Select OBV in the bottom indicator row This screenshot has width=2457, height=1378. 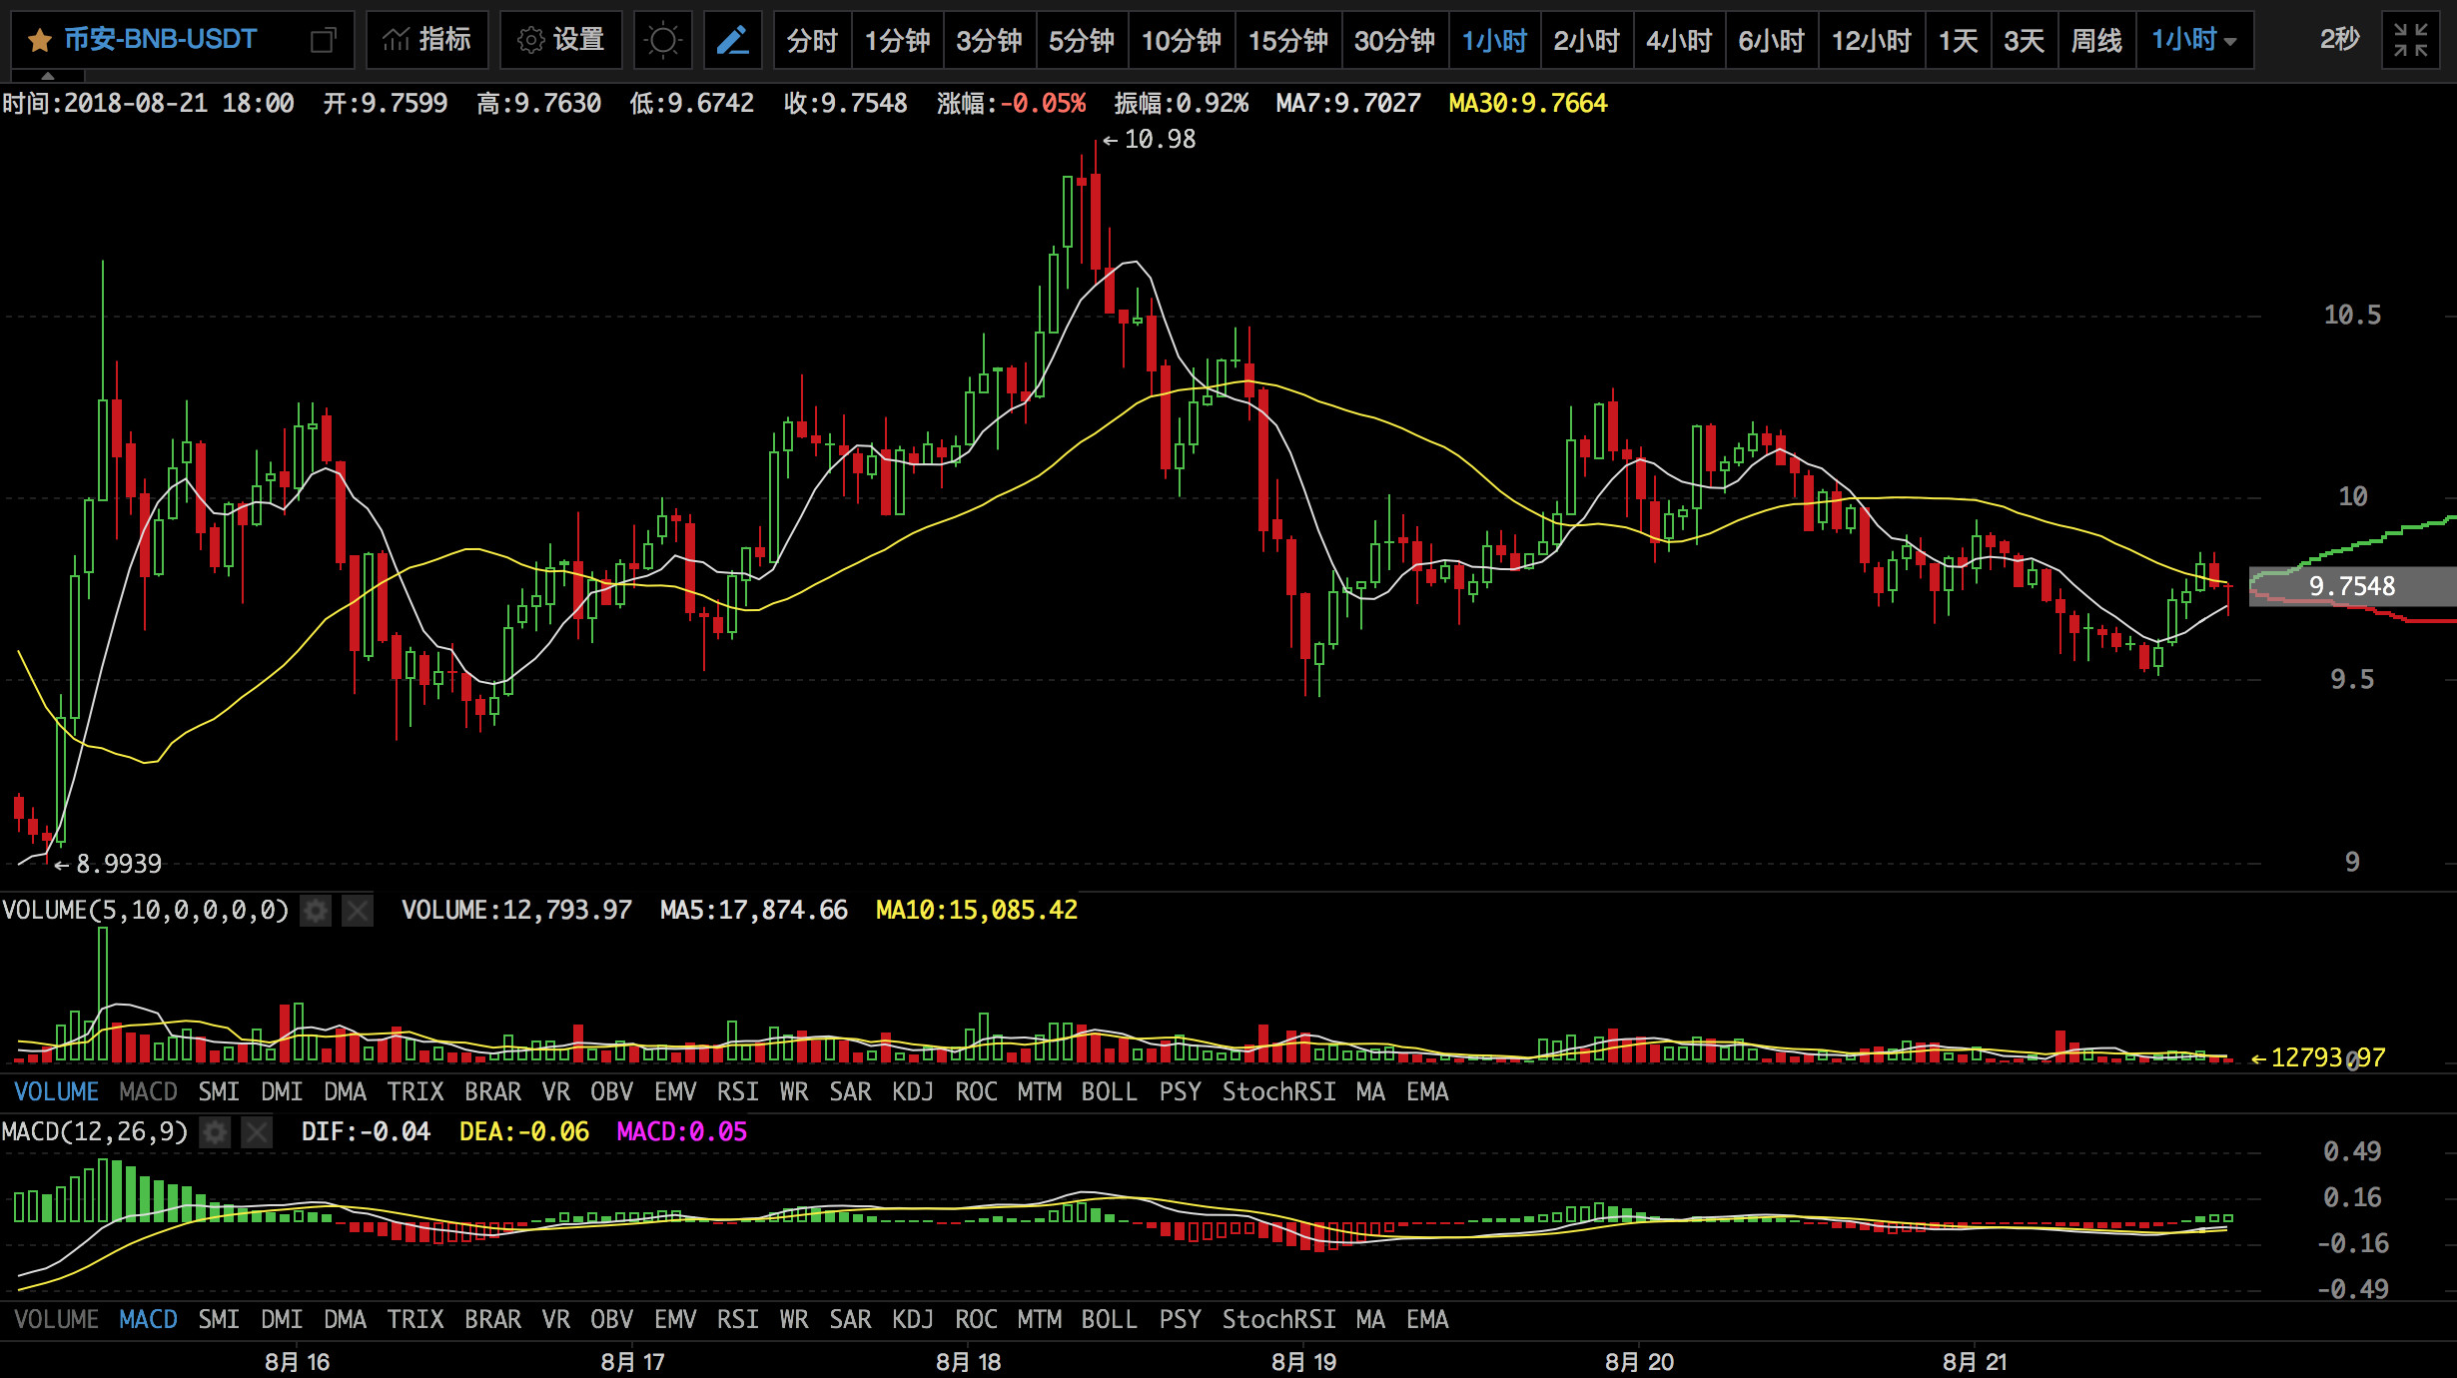click(611, 1319)
